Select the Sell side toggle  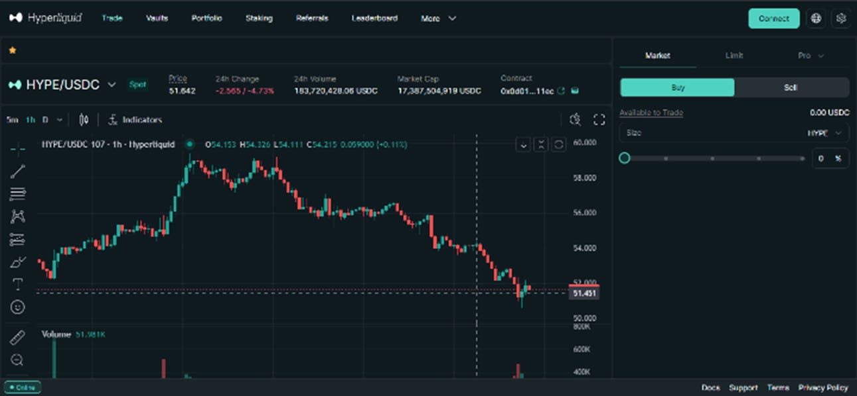[791, 87]
